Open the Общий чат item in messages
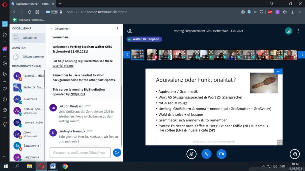This screenshot has width=305, height=171. pyautogui.click(x=28, y=38)
